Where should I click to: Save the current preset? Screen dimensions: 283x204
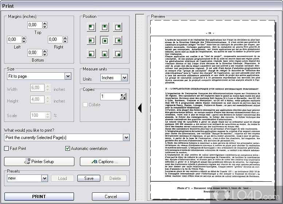(x=89, y=178)
